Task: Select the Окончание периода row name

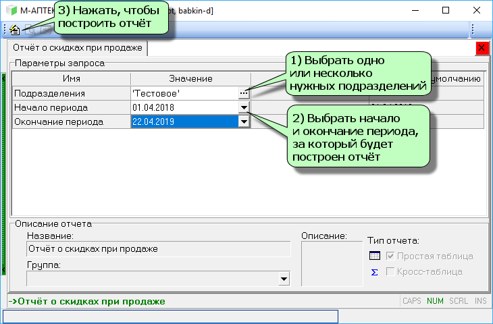Action: coord(72,122)
